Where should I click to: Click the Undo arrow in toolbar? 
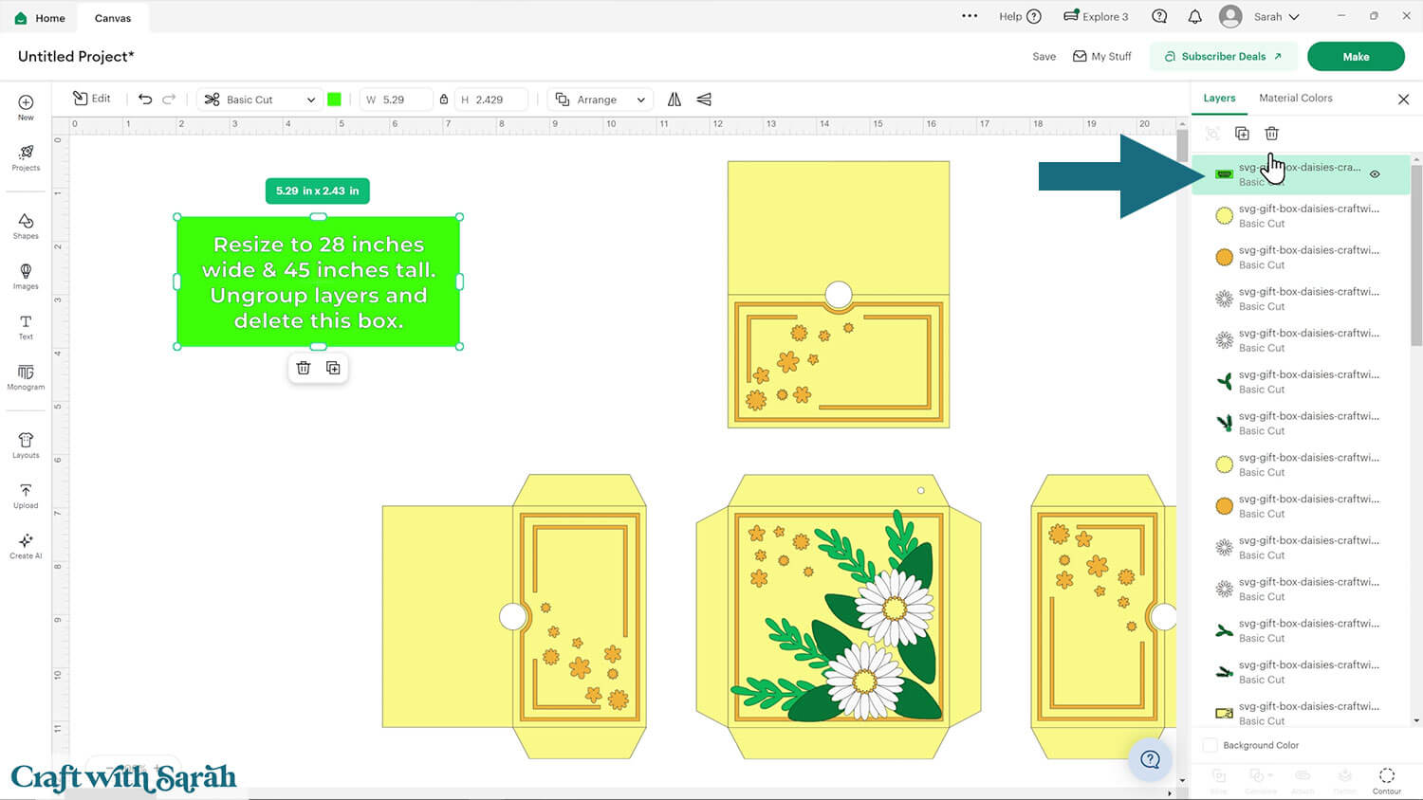point(145,100)
